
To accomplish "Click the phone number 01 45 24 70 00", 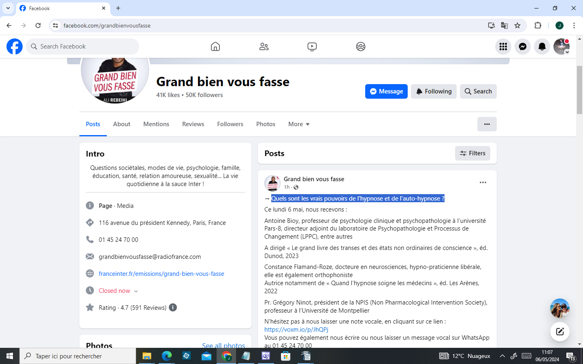I will point(119,240).
